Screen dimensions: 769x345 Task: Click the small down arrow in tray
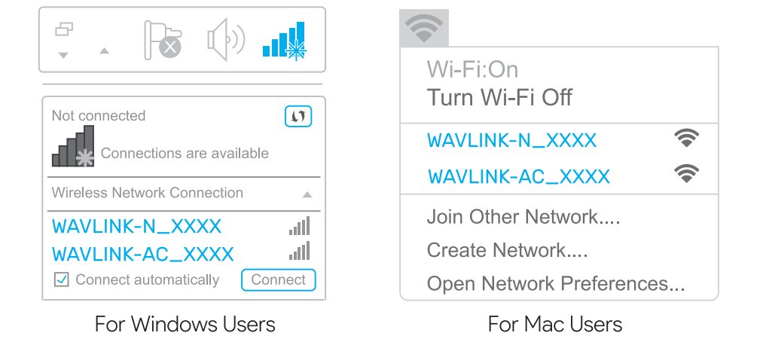tap(63, 55)
